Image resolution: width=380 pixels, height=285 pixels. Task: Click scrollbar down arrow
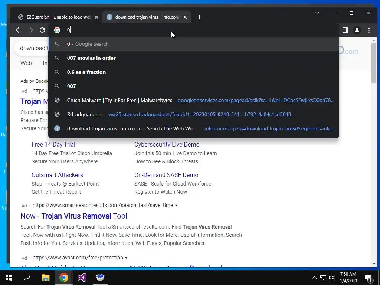373,264
